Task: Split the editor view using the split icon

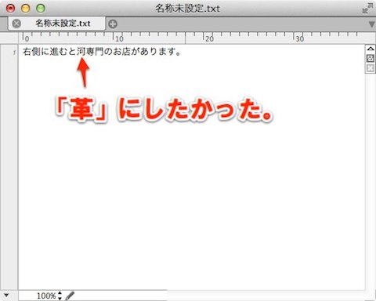Action: pyautogui.click(x=371, y=58)
